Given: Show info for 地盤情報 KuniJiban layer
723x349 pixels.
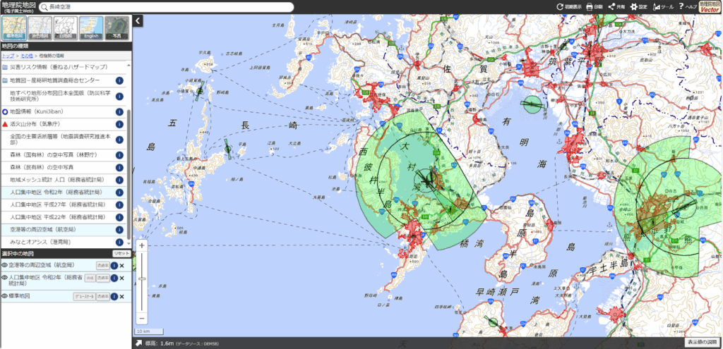Looking at the screenshot, I should click(x=119, y=112).
